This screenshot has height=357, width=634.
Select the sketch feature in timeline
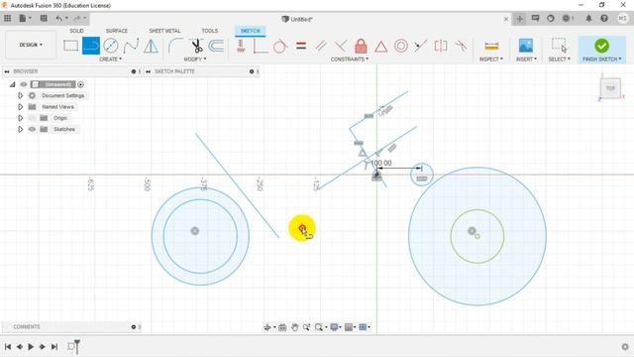(71, 346)
